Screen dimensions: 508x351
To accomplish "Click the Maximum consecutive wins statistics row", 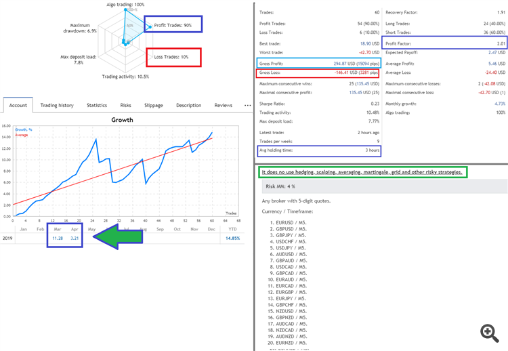I will [x=319, y=83].
